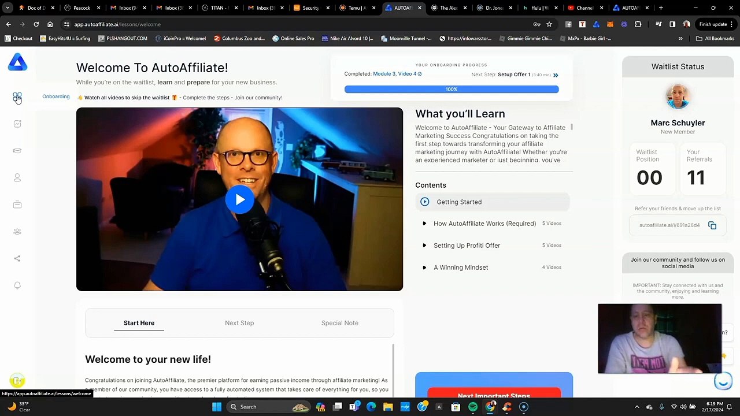Open the Module 3, Video 4 link

(397, 74)
